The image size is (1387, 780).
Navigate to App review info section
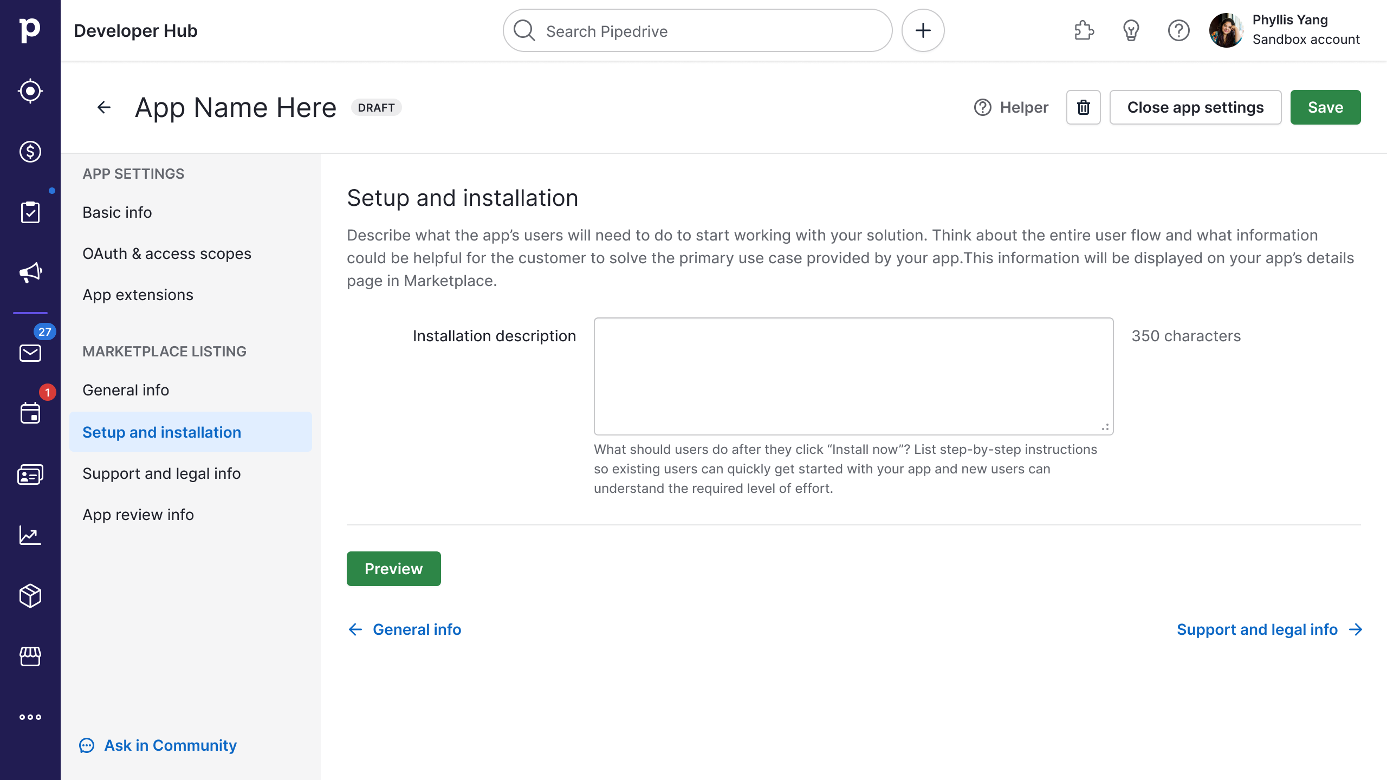[x=137, y=514]
